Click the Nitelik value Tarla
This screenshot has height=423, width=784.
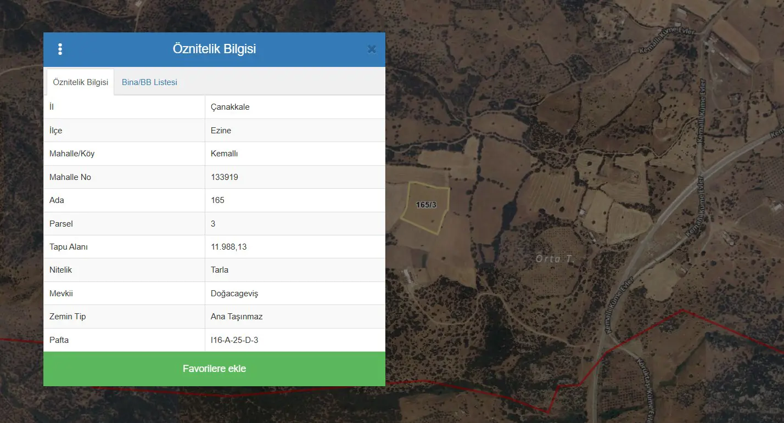pos(220,270)
